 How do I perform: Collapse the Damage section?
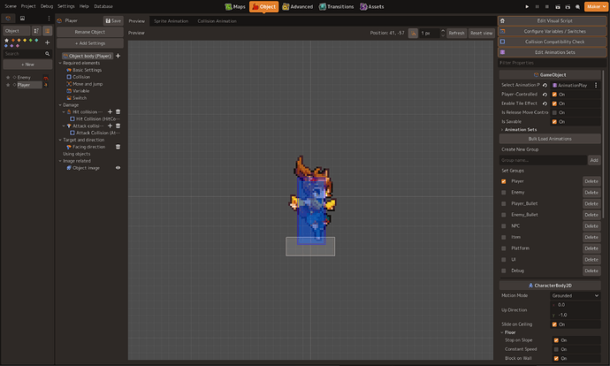tap(60, 105)
